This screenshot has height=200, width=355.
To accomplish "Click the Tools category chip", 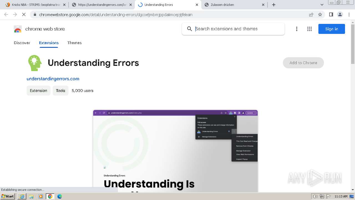I will coord(60,91).
